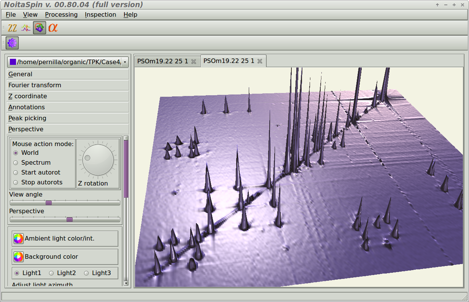
Task: Click the Z rotation dial knob
Action: click(98, 160)
